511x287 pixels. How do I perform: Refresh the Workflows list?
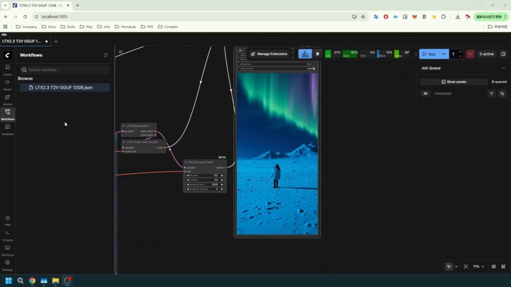tap(105, 55)
